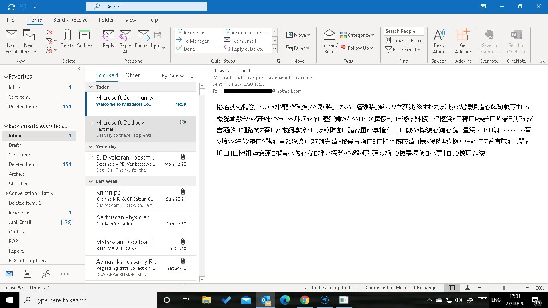Open the Drafts folder
Image resolution: width=548 pixels, height=308 pixels.
(x=15, y=145)
